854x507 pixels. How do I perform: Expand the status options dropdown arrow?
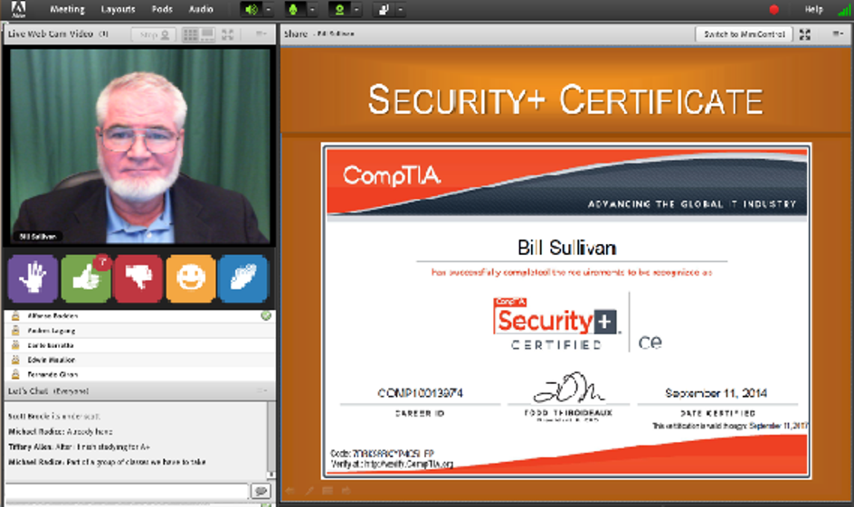pos(400,9)
